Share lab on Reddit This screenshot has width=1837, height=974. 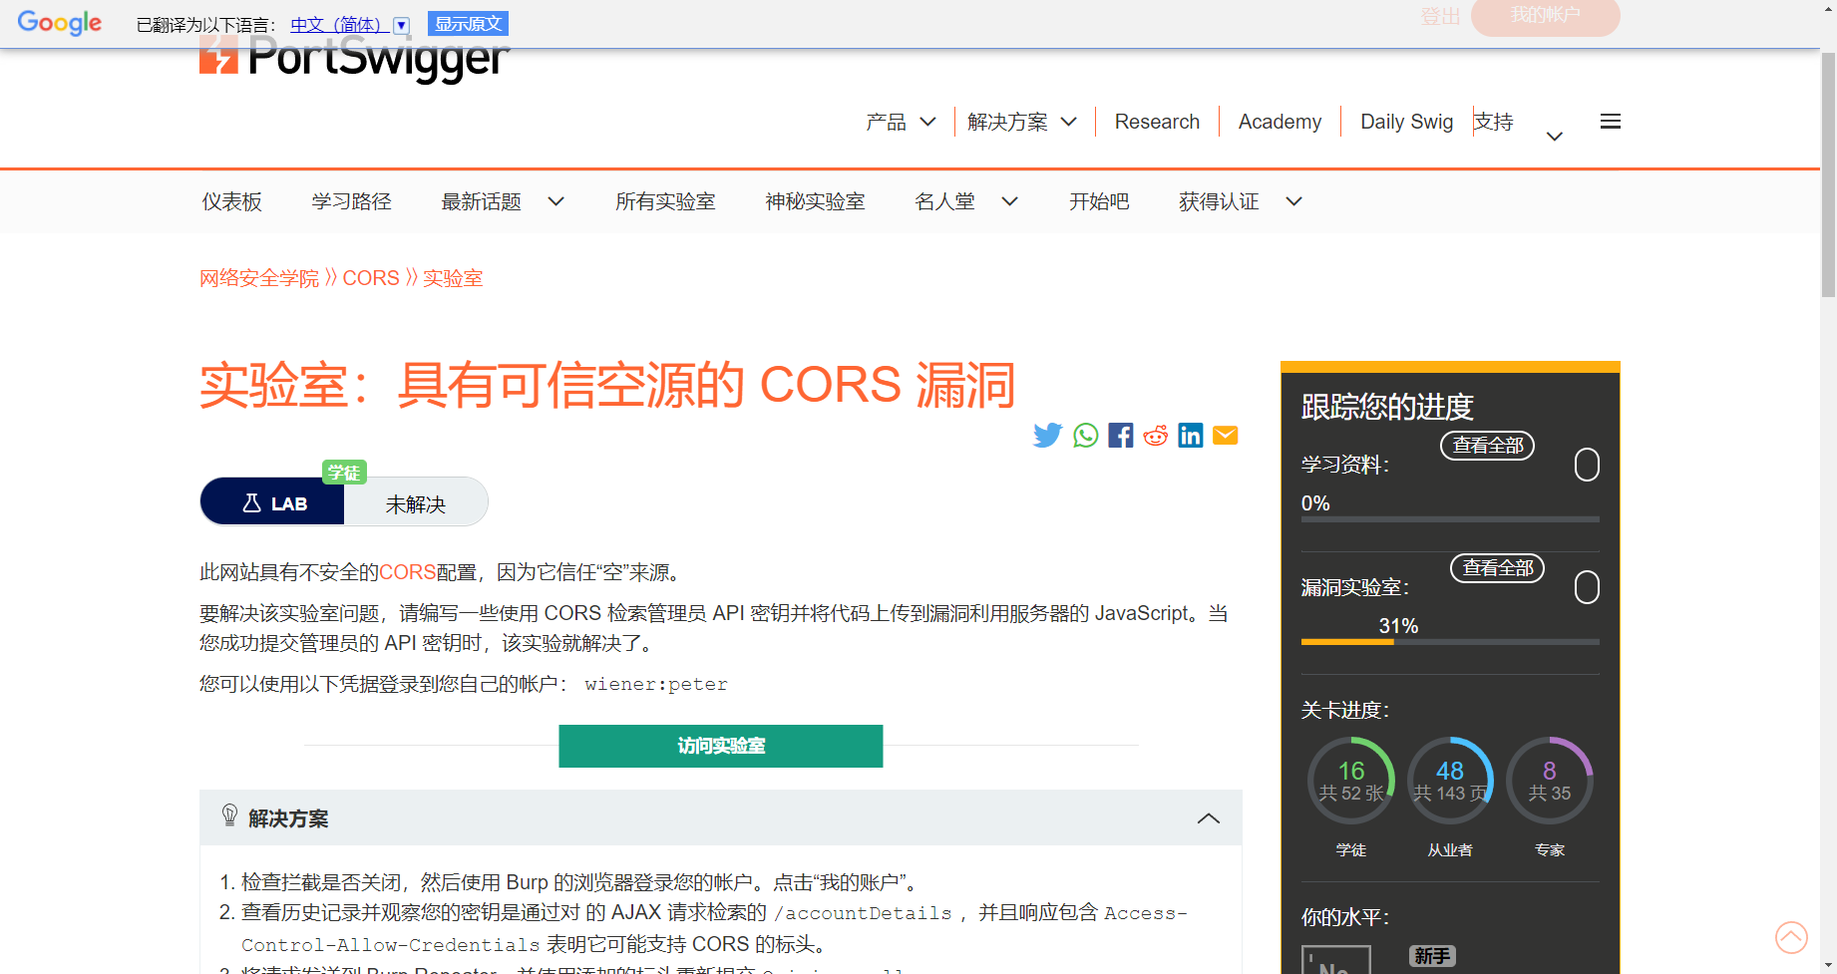click(x=1156, y=436)
